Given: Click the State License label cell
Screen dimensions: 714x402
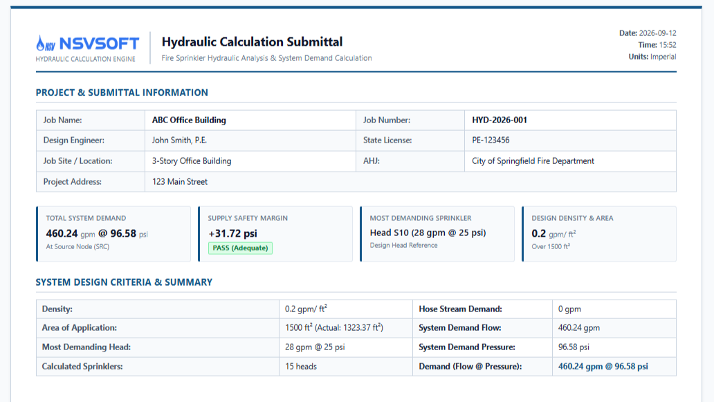Looking at the screenshot, I should click(410, 140).
